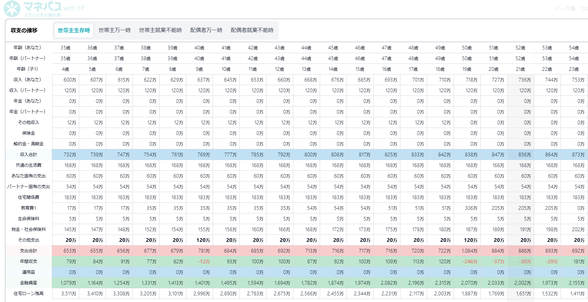Click the 1,084万 支出合計 cell
Viewport: 588px width, 302px height.
[x=469, y=251]
